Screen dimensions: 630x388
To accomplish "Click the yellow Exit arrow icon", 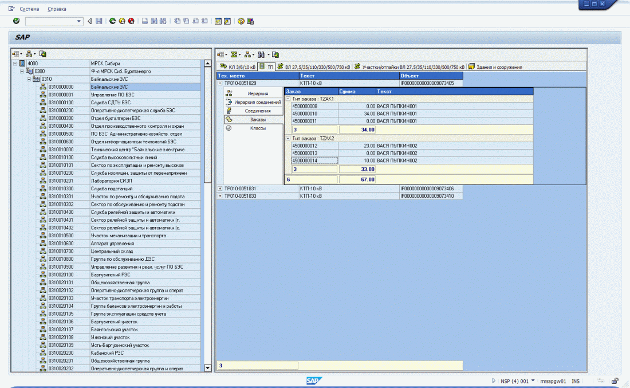I will (x=122, y=21).
